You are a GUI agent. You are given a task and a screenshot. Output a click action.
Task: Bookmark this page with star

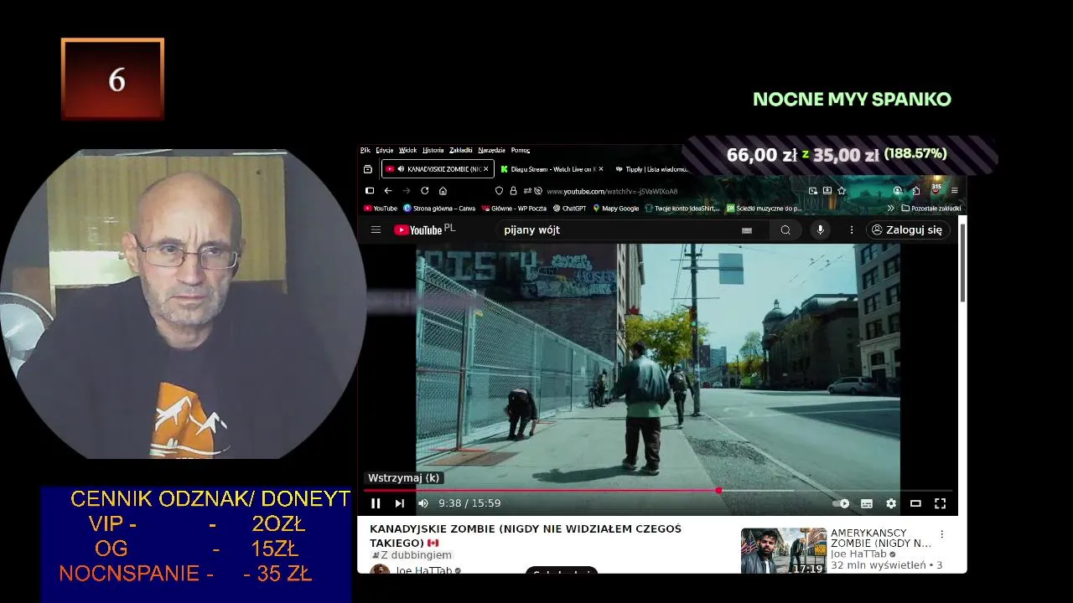point(842,191)
